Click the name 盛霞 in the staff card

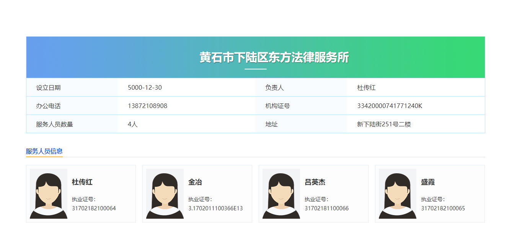[428, 182]
